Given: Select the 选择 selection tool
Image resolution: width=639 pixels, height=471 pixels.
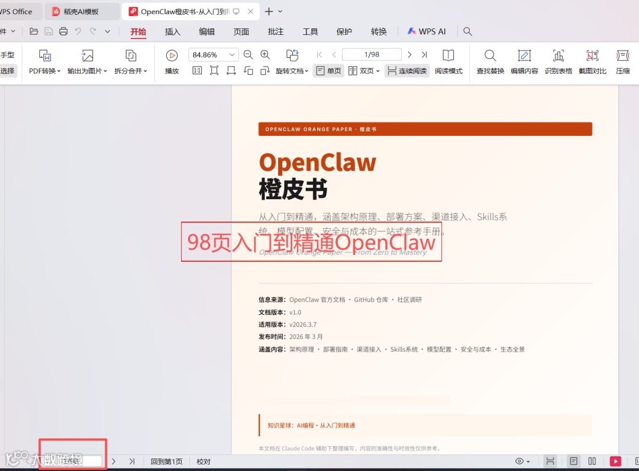Looking at the screenshot, I should pyautogui.click(x=8, y=71).
